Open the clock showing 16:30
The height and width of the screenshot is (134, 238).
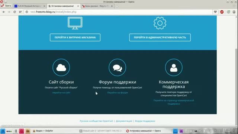click(228, 130)
